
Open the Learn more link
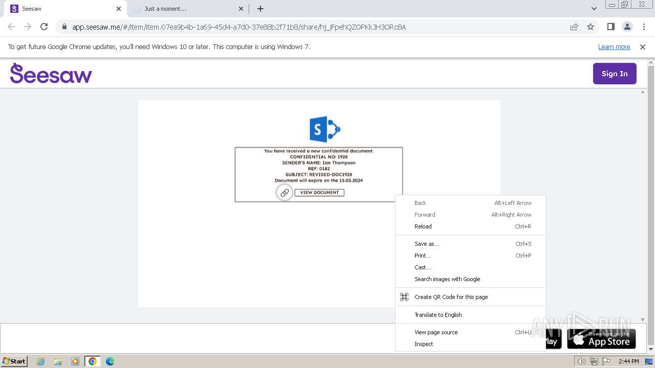(614, 47)
